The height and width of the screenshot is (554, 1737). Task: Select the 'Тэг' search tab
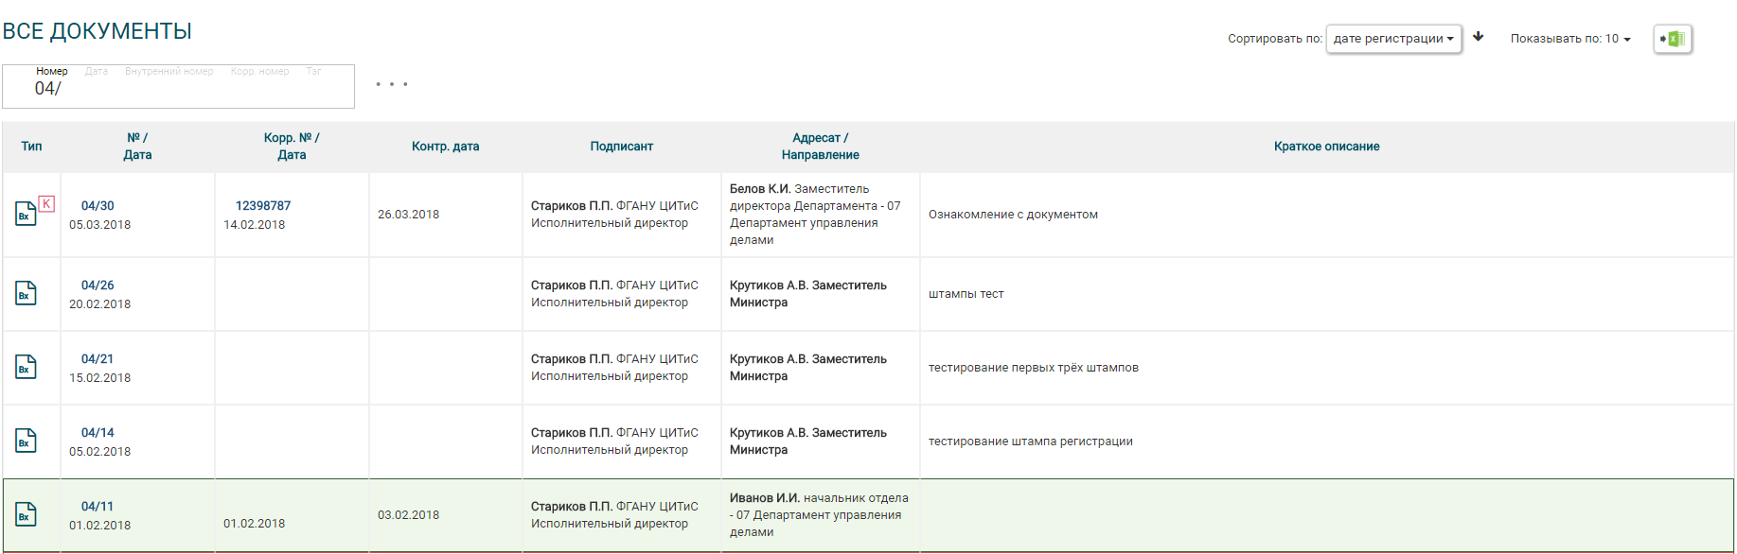(313, 71)
